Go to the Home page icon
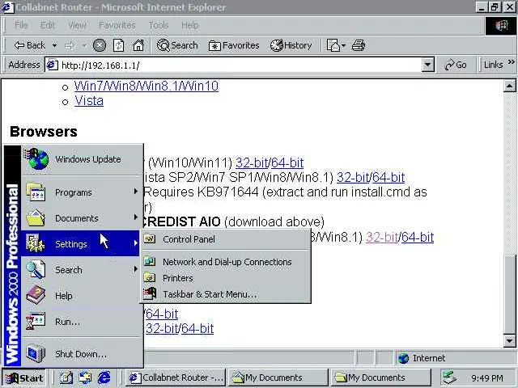 [x=138, y=45]
